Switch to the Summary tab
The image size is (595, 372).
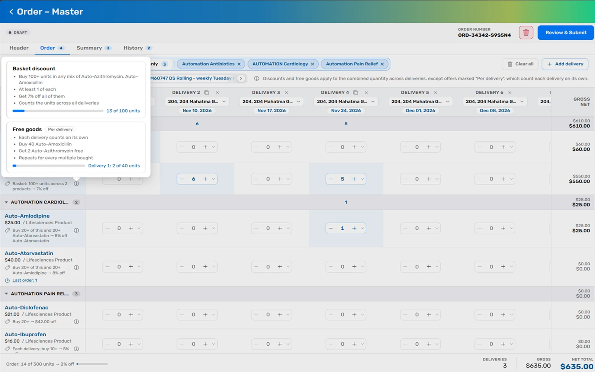click(x=93, y=48)
